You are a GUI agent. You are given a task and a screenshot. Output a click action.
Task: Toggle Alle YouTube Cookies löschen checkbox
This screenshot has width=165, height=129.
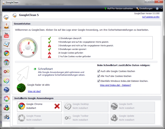(99, 76)
